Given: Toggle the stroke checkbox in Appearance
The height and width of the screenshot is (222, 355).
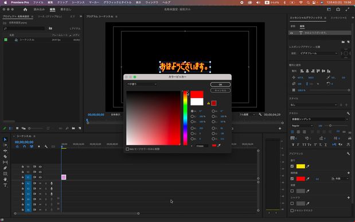Looking at the screenshot, I should (292, 179).
